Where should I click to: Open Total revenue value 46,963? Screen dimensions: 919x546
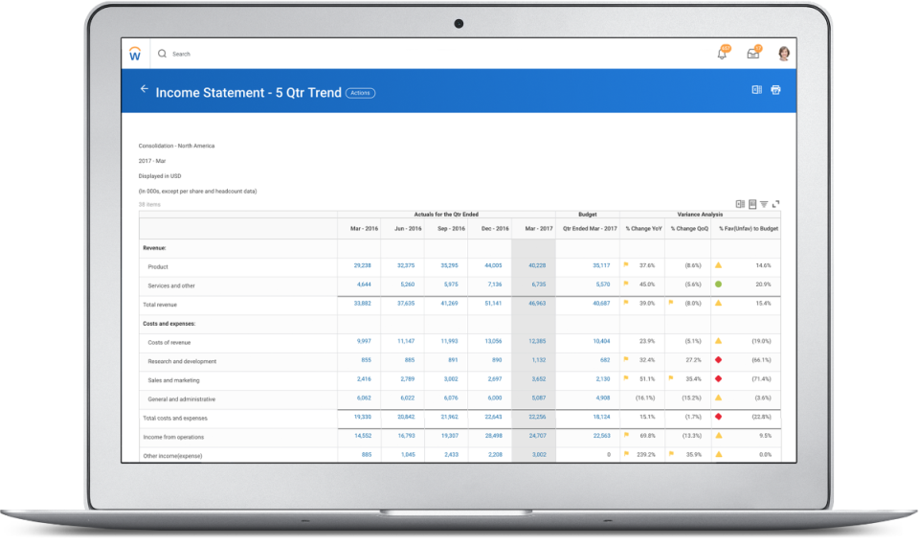(537, 304)
